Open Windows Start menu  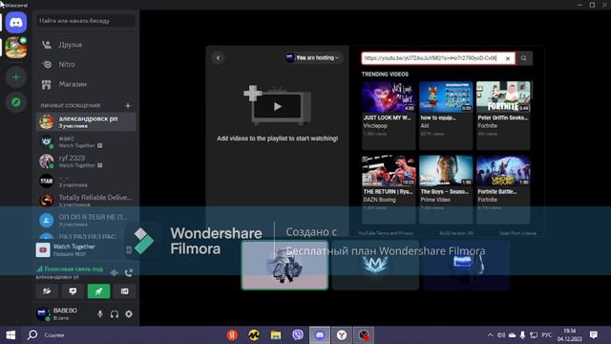(11, 335)
